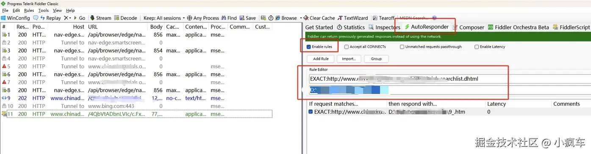The width and height of the screenshot is (591, 154).
Task: Click the help icon beside MSDN Search
Action: coord(434,18)
